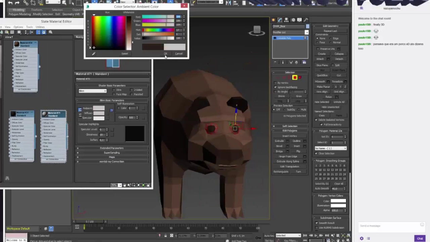Image resolution: width=430 pixels, height=242 pixels.
Task: Open Options menu in Slate Material Editor
Action: tap(18, 27)
